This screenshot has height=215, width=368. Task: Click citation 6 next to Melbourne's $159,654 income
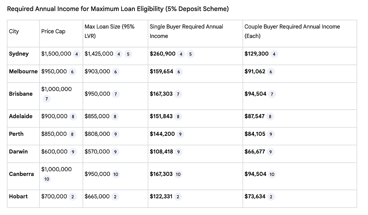tap(179, 72)
